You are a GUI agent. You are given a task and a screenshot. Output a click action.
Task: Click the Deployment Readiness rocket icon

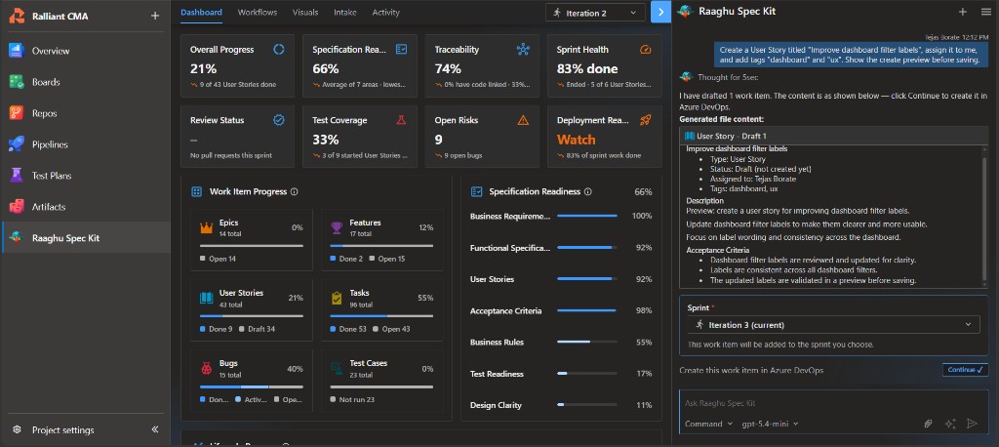coord(646,120)
